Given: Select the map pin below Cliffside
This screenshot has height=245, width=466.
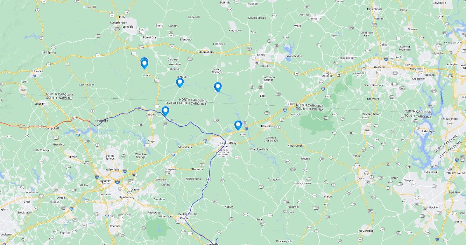Looking at the screenshot, I should [x=180, y=82].
